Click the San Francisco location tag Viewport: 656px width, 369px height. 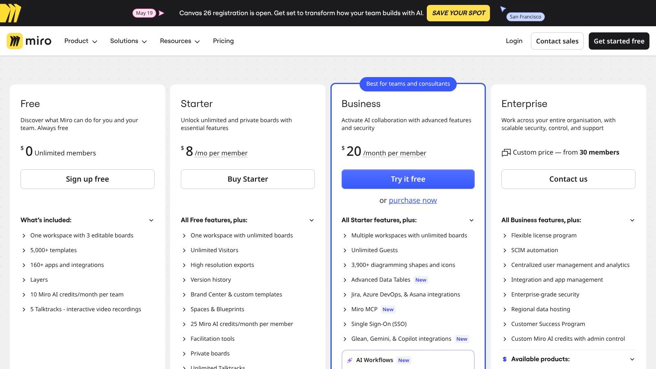525,17
